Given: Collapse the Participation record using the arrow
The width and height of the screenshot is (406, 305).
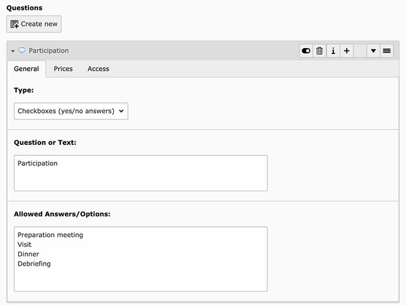Looking at the screenshot, I should pyautogui.click(x=13, y=51).
